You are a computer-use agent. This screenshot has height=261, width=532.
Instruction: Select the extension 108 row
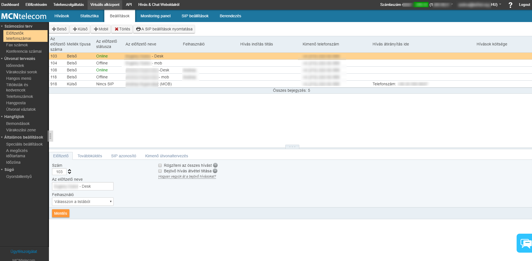point(290,70)
